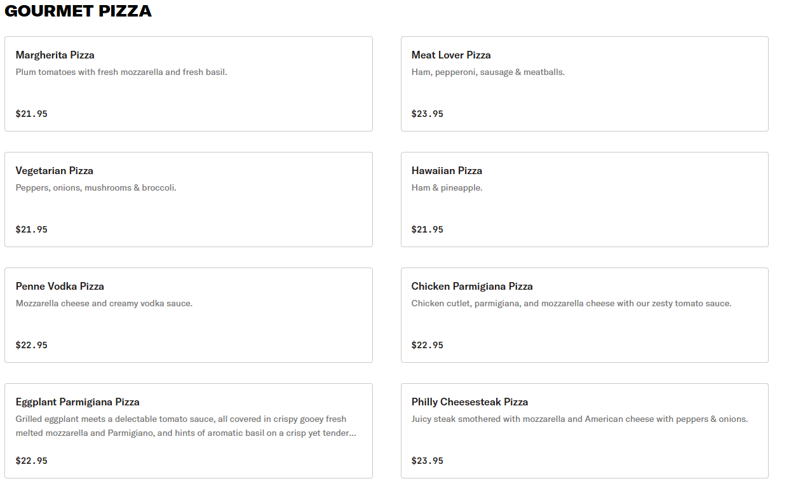Select the Penne Vodka Pizza $22.95 price
Viewport: 789px width, 488px height.
pyautogui.click(x=32, y=346)
